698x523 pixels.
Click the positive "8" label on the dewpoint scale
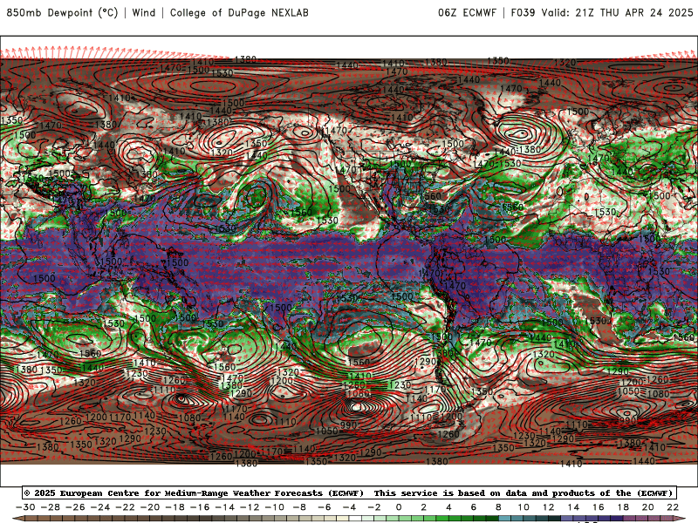tap(498, 507)
